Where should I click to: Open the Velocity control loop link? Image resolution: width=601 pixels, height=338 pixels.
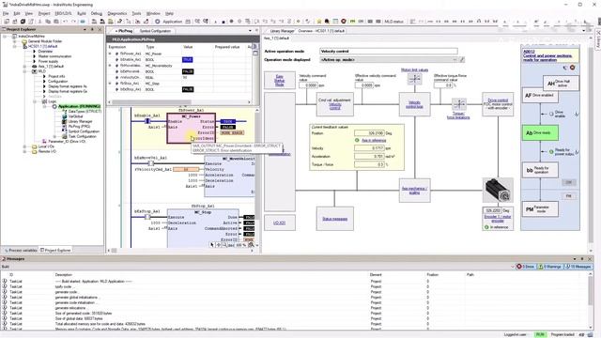pyautogui.click(x=414, y=104)
